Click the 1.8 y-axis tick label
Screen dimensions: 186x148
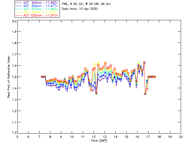14,43
